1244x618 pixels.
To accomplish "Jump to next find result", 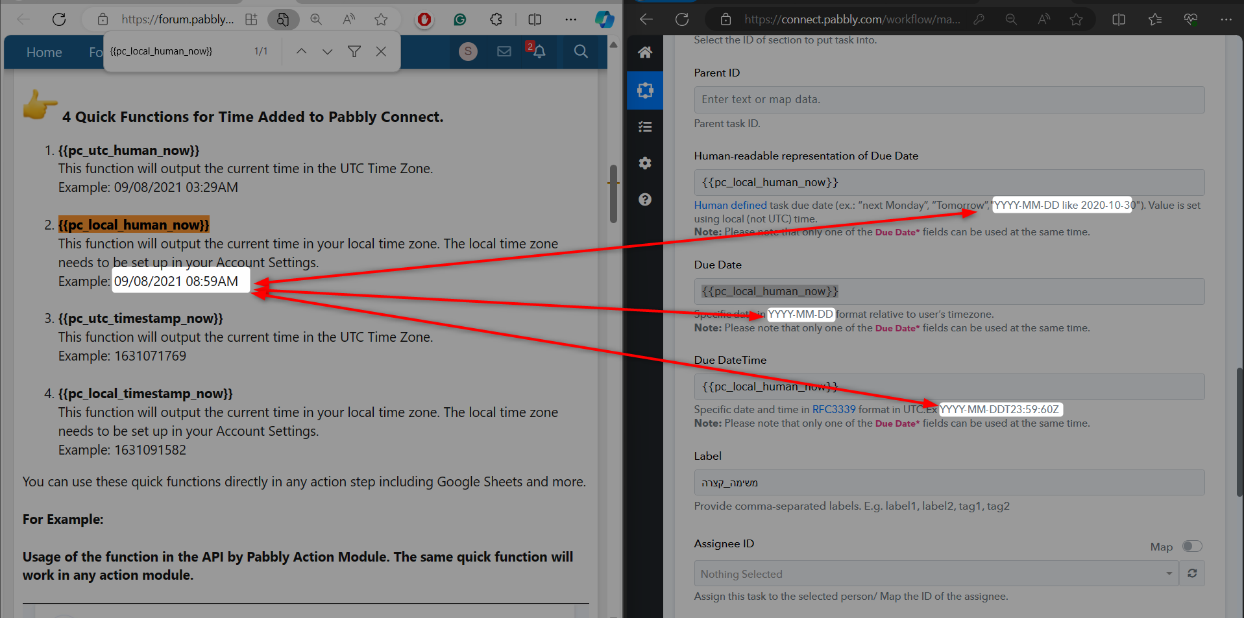I will coord(328,51).
